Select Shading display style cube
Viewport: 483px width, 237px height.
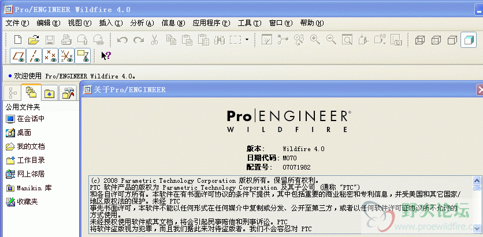pos(469,40)
